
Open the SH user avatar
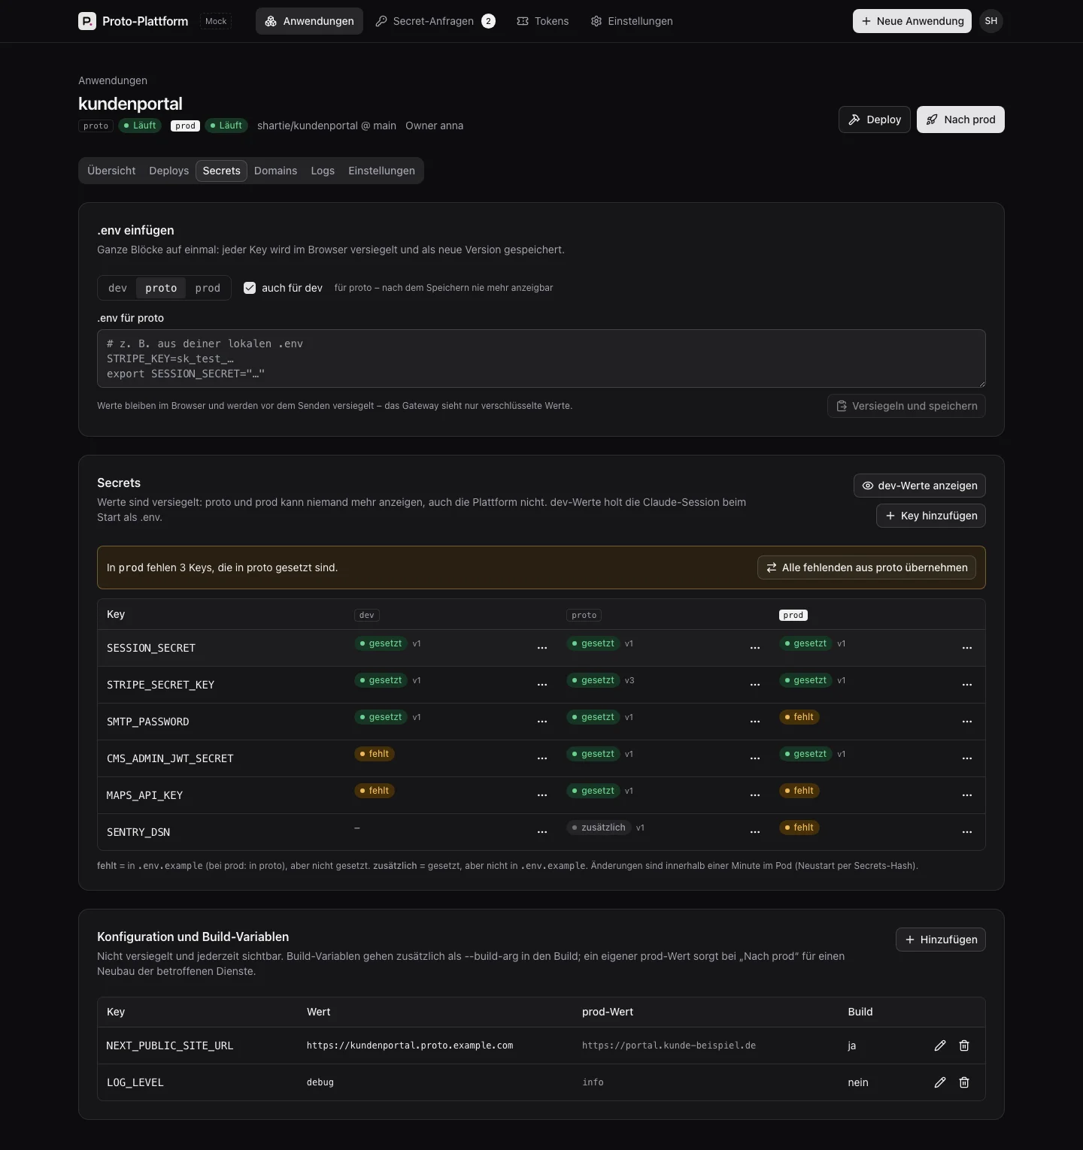pyautogui.click(x=991, y=21)
